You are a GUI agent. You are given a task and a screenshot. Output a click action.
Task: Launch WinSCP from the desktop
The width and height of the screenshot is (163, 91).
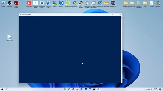click(55, 4)
